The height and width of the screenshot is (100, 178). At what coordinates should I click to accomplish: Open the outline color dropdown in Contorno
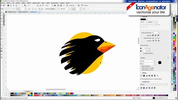pos(147,19)
